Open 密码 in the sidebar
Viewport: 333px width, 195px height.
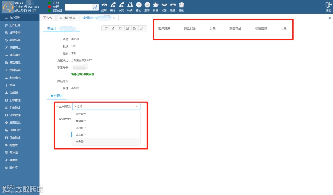pos(20,85)
